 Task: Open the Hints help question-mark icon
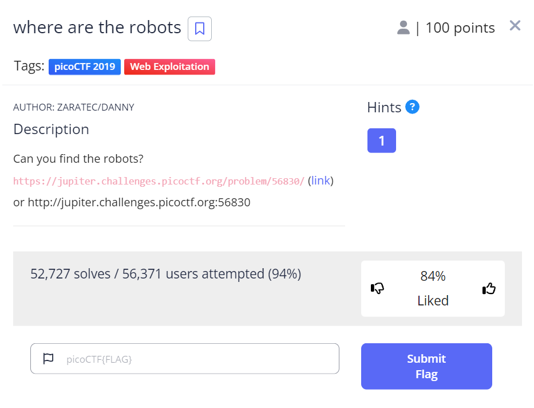point(412,107)
